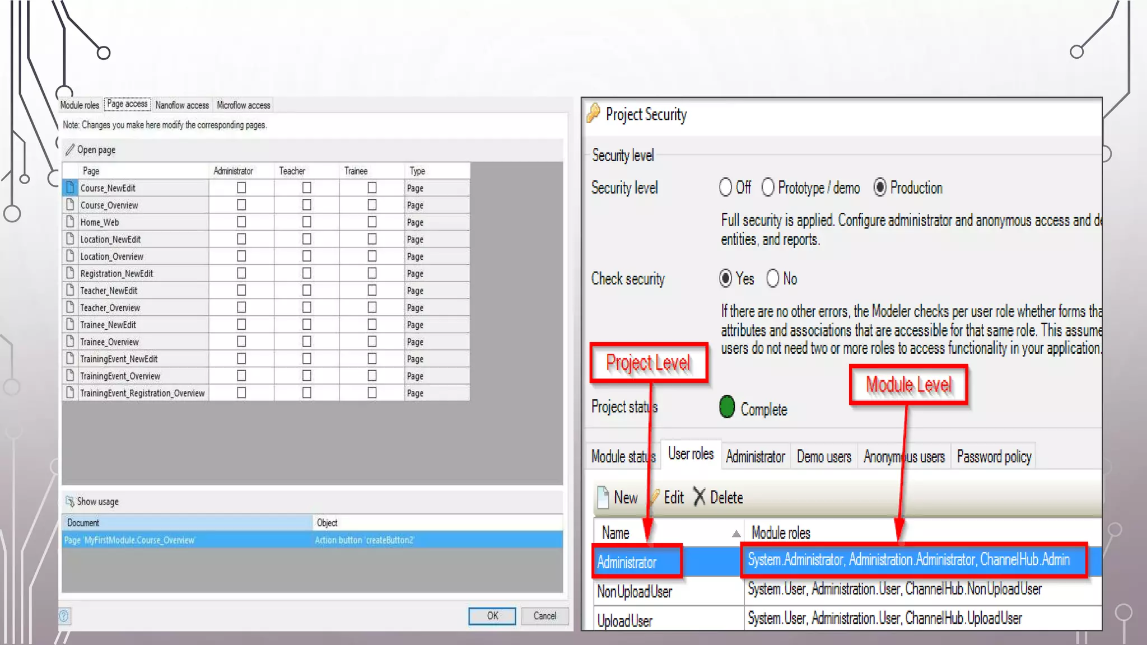Tick Trainee checkbox for Trainee_Overview
The width and height of the screenshot is (1147, 645).
click(x=372, y=342)
